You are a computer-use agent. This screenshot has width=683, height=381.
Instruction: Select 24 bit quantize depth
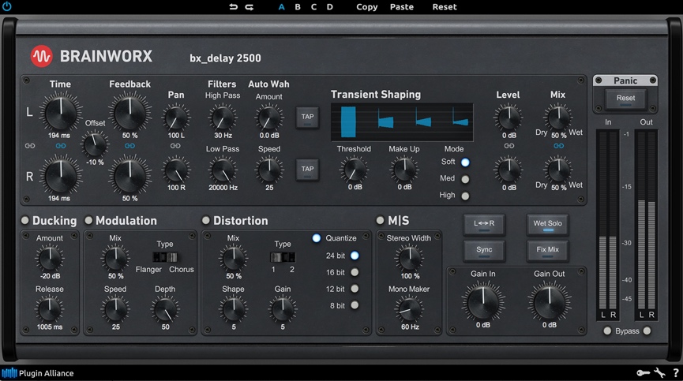pyautogui.click(x=355, y=256)
